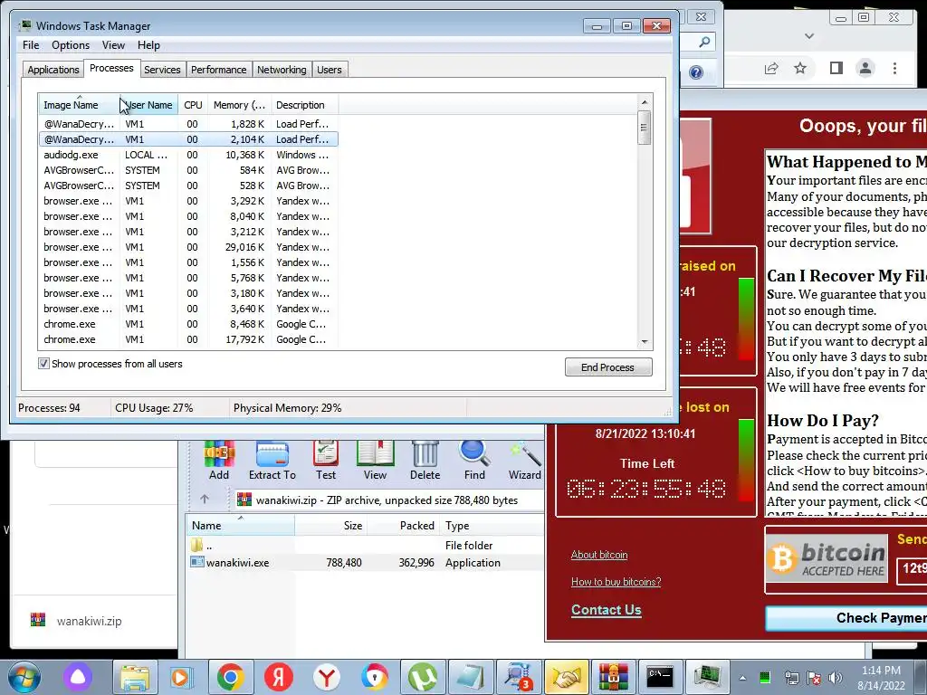Click the WinRAR Find icon
Screen dimensions: 927x695
click(474, 460)
